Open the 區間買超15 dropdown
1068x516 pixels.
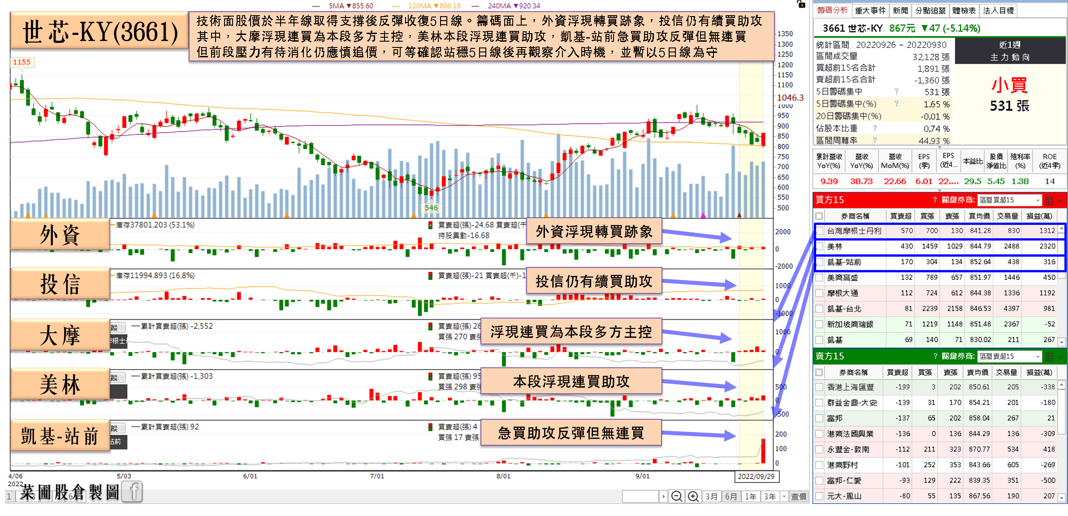coord(1009,200)
